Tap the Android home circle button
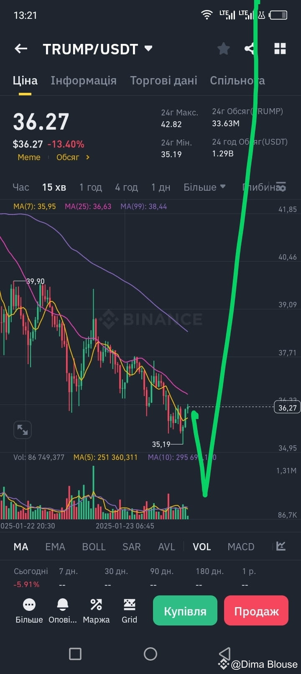Image resolution: width=301 pixels, height=674 pixels. 150,654
